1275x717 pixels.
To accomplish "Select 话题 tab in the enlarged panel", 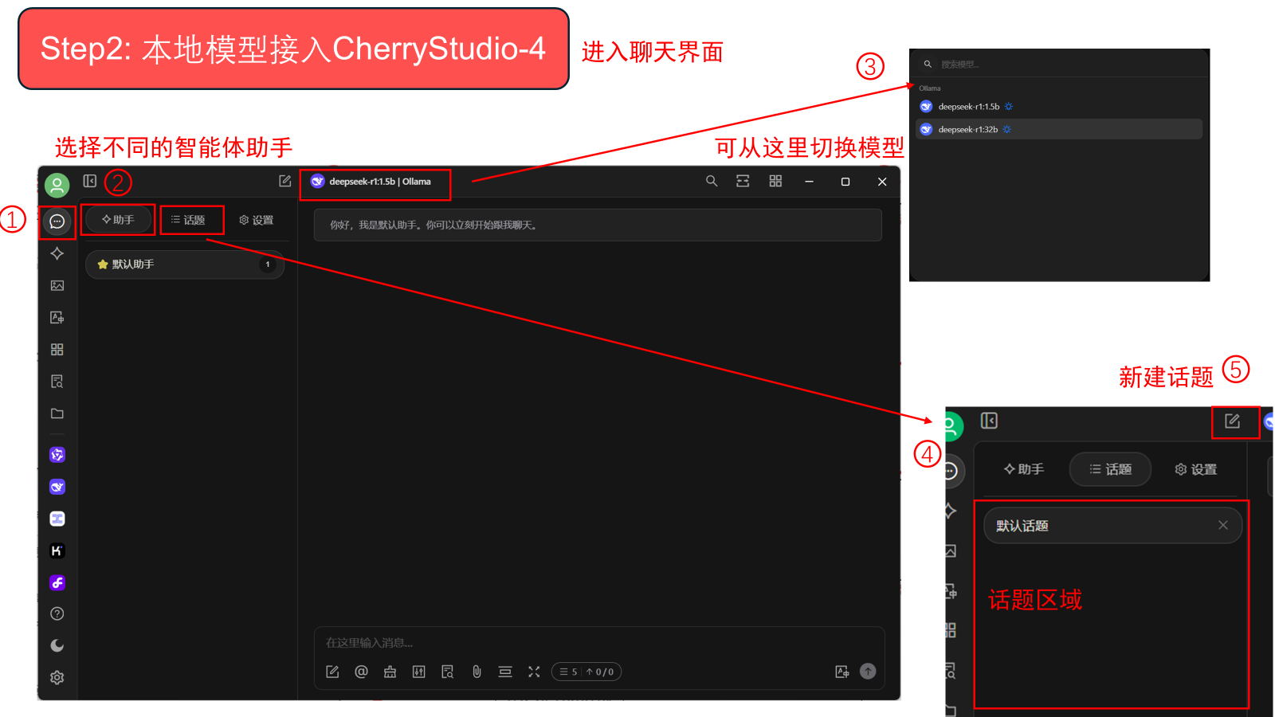I will (1111, 469).
